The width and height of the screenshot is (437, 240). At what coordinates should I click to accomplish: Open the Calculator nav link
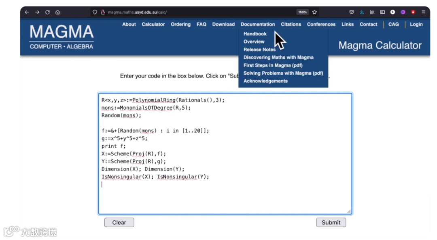(x=153, y=25)
